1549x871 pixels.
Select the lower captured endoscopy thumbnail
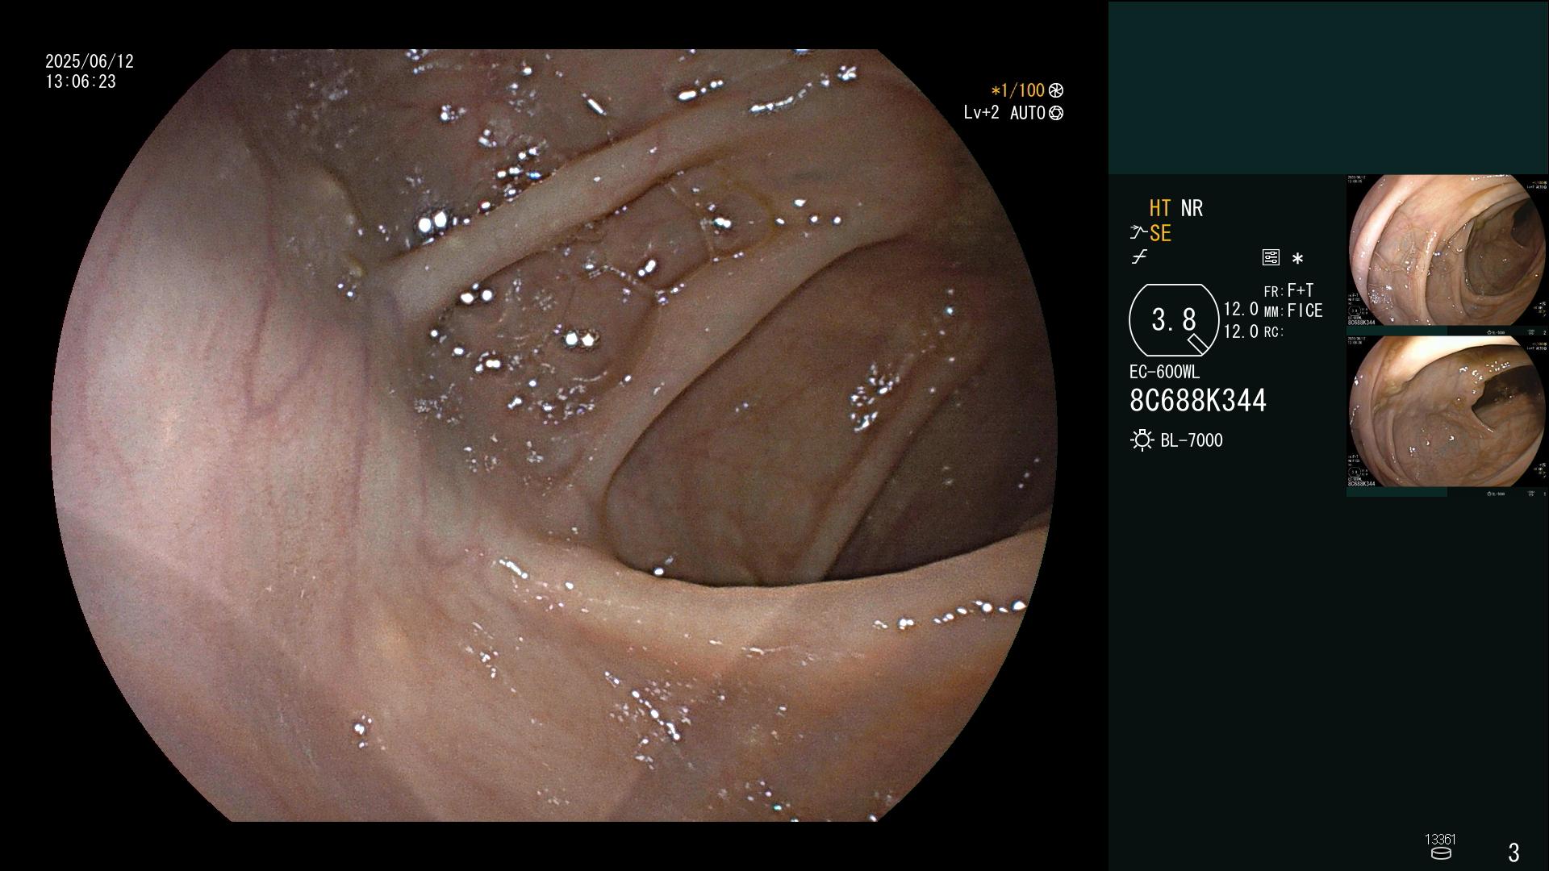(x=1447, y=412)
